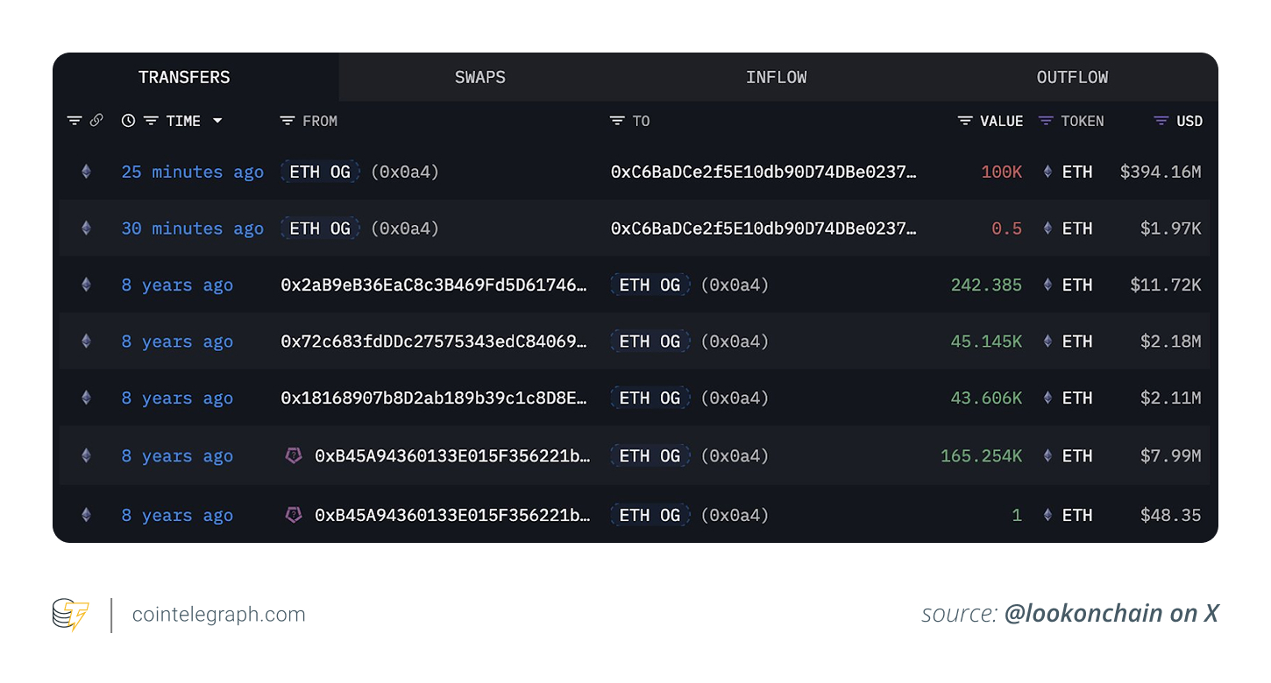
Task: Click Ethereum chain icon in 100K row
Action: (x=86, y=172)
